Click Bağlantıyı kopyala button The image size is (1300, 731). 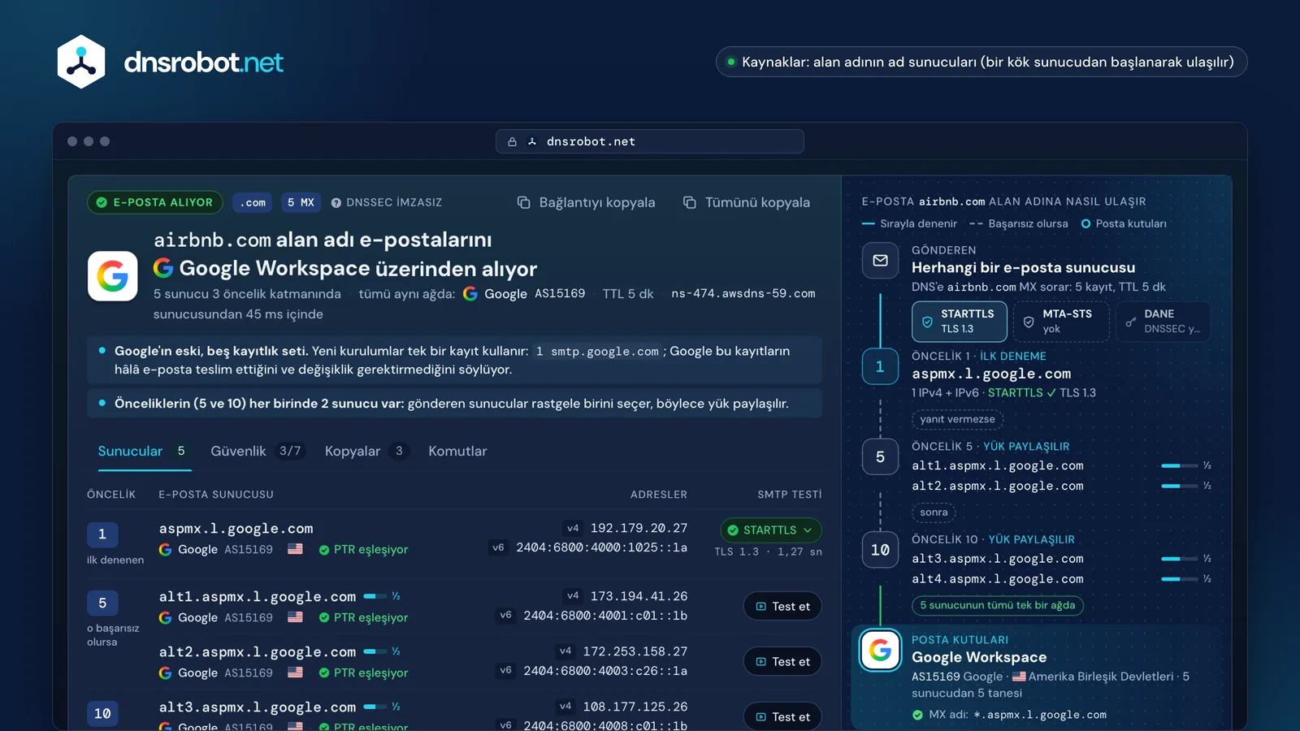click(x=587, y=202)
